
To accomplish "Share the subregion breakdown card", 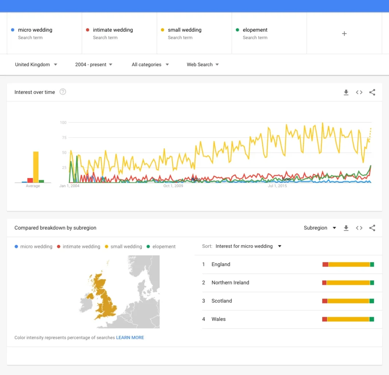I will (x=372, y=228).
